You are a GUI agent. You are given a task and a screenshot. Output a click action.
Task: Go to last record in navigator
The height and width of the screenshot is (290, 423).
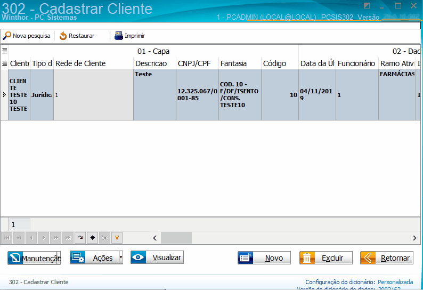68,238
